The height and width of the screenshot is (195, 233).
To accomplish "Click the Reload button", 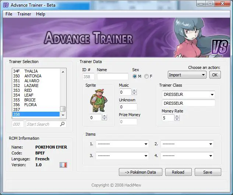I will [178, 172].
